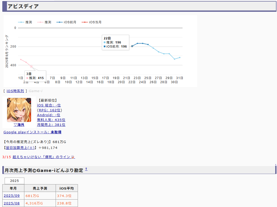Click the 681万G table cell

point(40,196)
